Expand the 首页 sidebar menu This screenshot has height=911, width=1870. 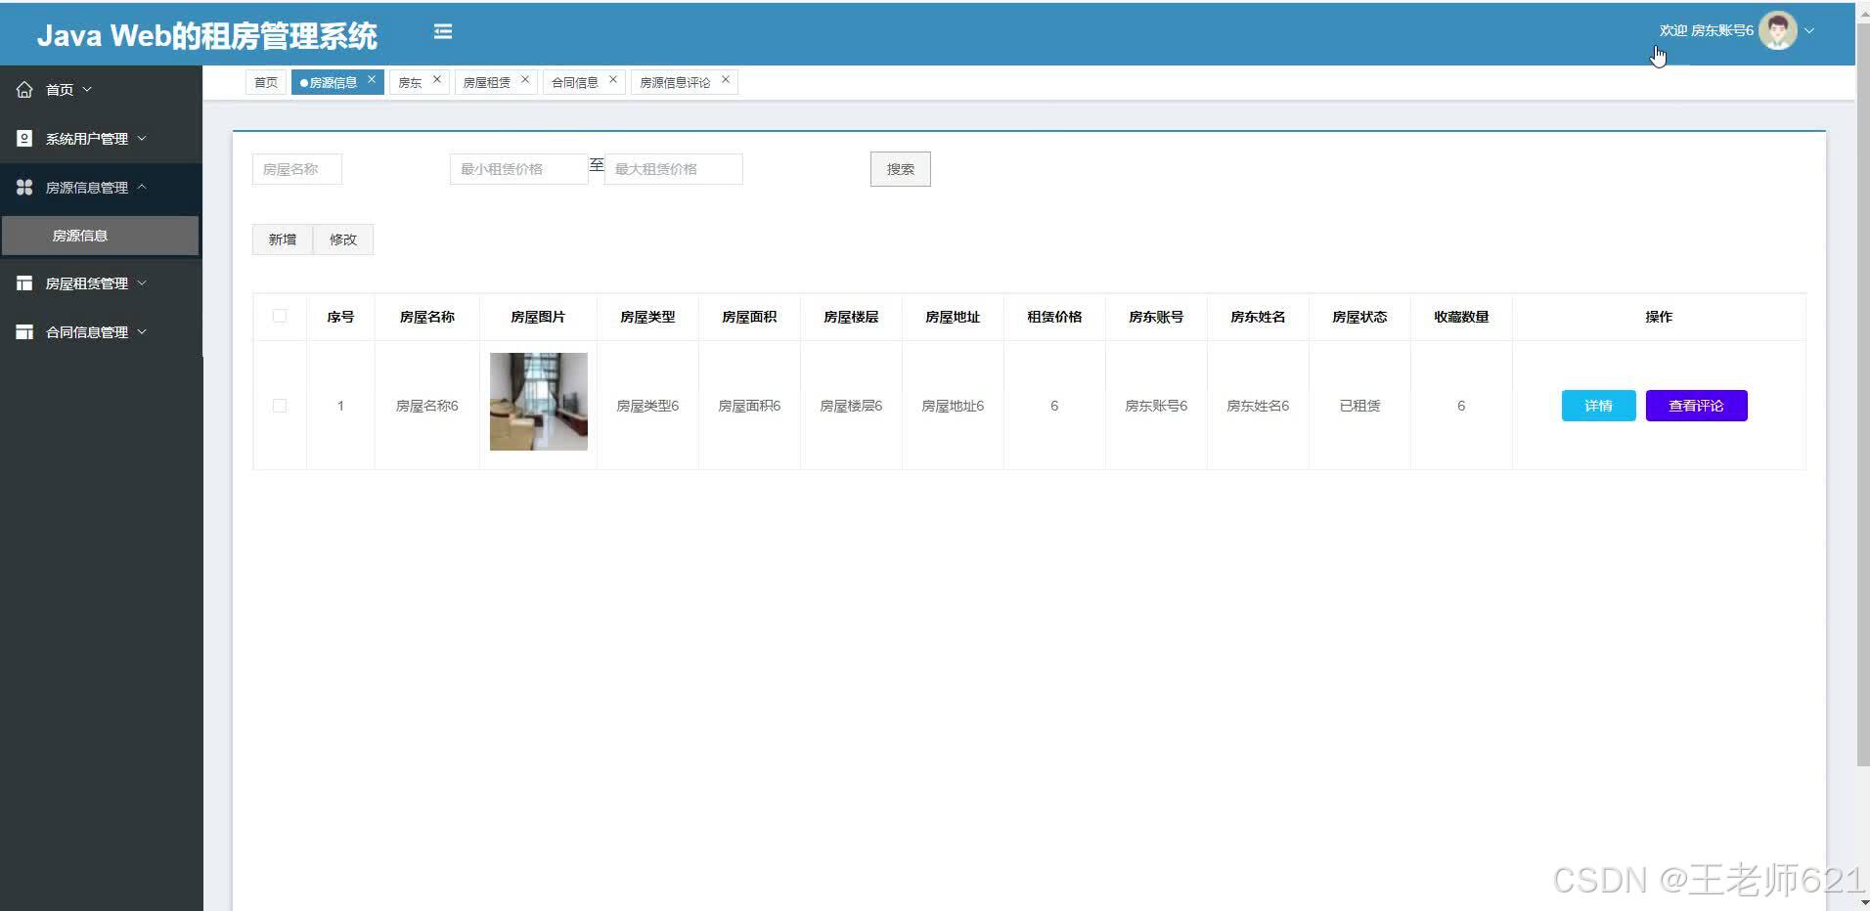tap(87, 89)
